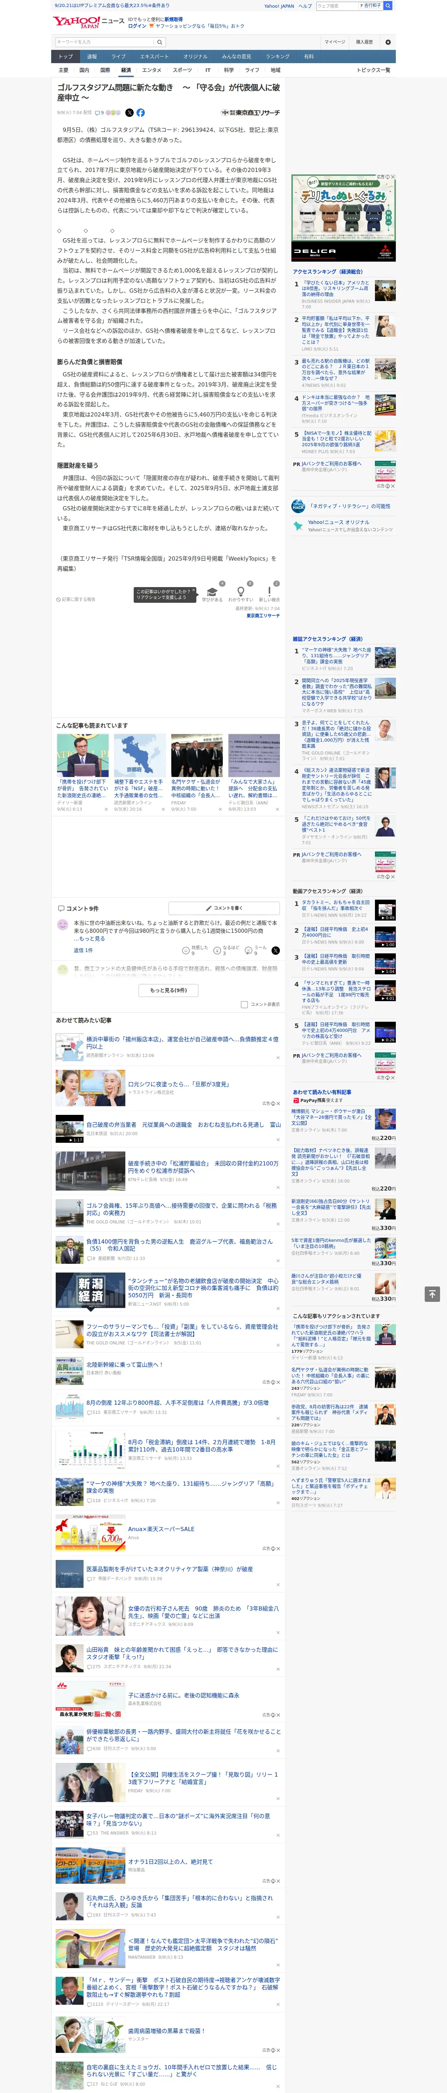447x2093 pixels.
Task: Click the keyword search input field
Action: point(105,42)
